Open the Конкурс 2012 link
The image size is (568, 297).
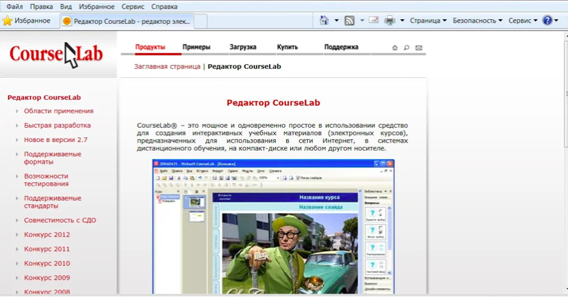click(47, 234)
